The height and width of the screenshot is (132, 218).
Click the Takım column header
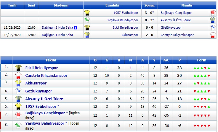click(51, 60)
